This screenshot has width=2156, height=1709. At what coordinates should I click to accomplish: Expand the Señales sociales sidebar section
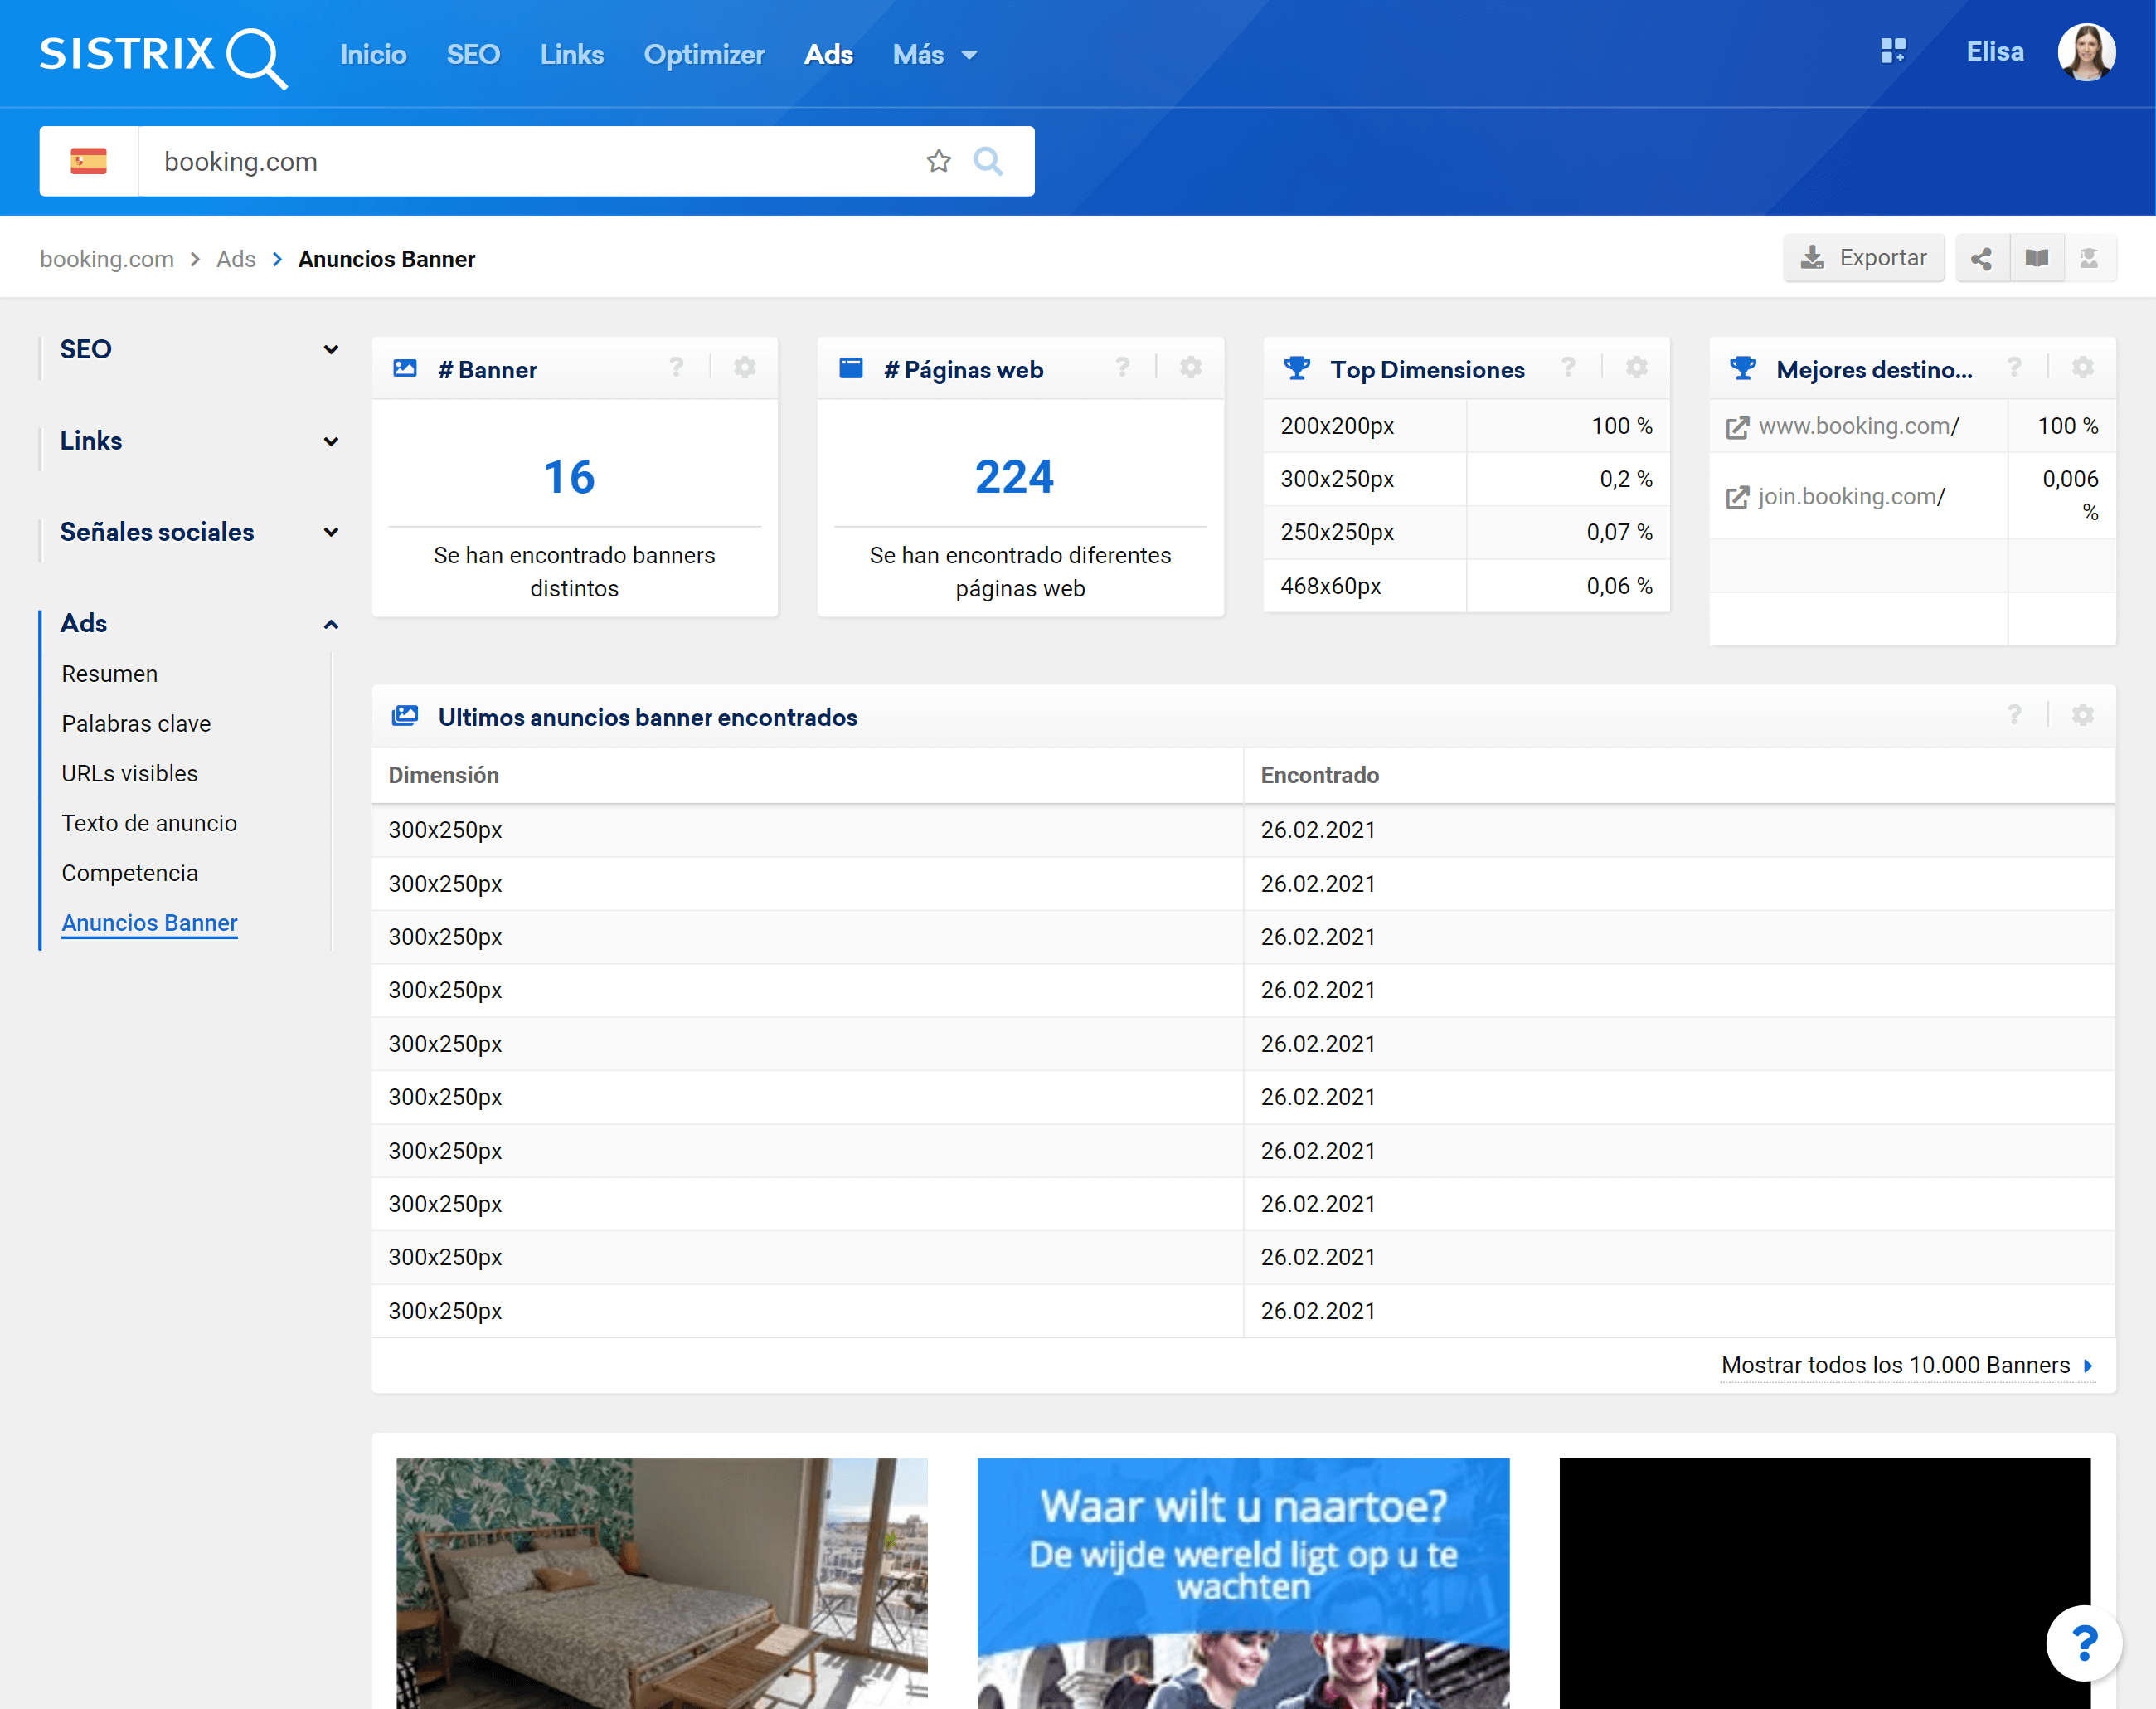click(331, 533)
